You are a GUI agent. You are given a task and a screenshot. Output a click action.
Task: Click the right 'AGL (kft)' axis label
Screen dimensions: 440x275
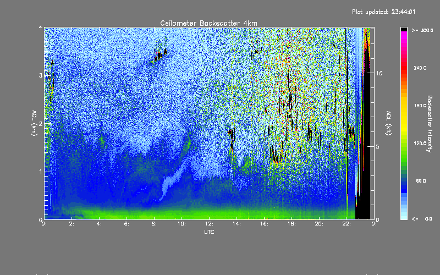tap(388, 123)
